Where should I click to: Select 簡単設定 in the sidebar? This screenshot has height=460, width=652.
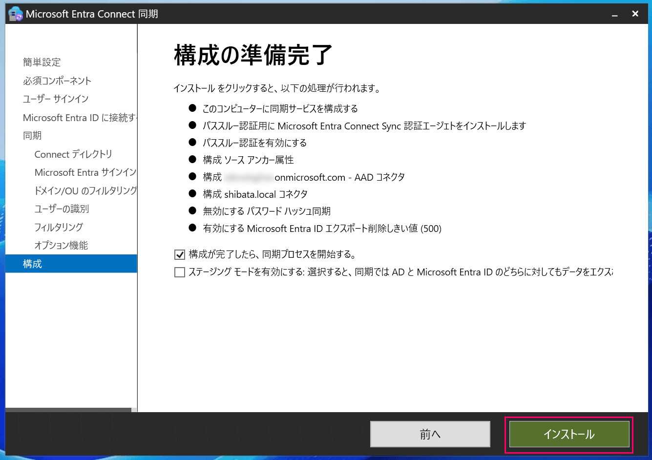(42, 63)
